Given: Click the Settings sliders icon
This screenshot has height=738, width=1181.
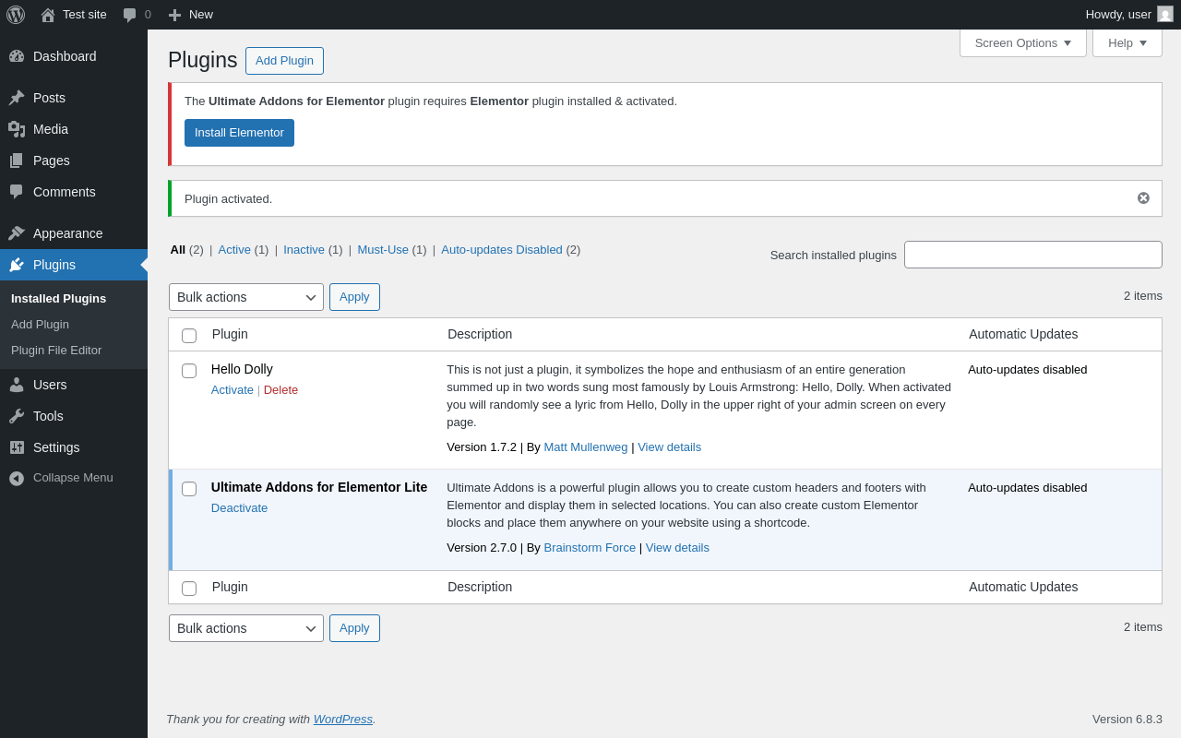Looking at the screenshot, I should (x=17, y=447).
